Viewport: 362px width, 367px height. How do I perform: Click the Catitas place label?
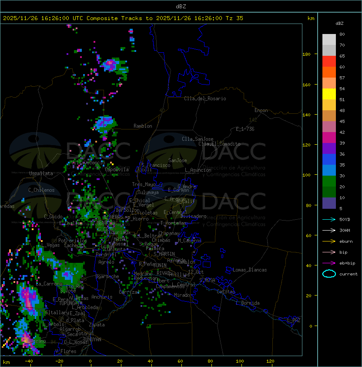[x=226, y=292]
